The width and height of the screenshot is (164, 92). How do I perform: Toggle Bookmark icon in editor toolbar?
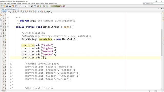pyautogui.click(x=36, y=11)
